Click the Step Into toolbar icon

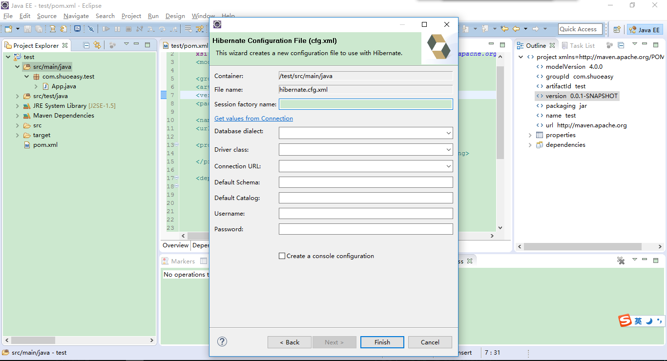click(x=151, y=29)
